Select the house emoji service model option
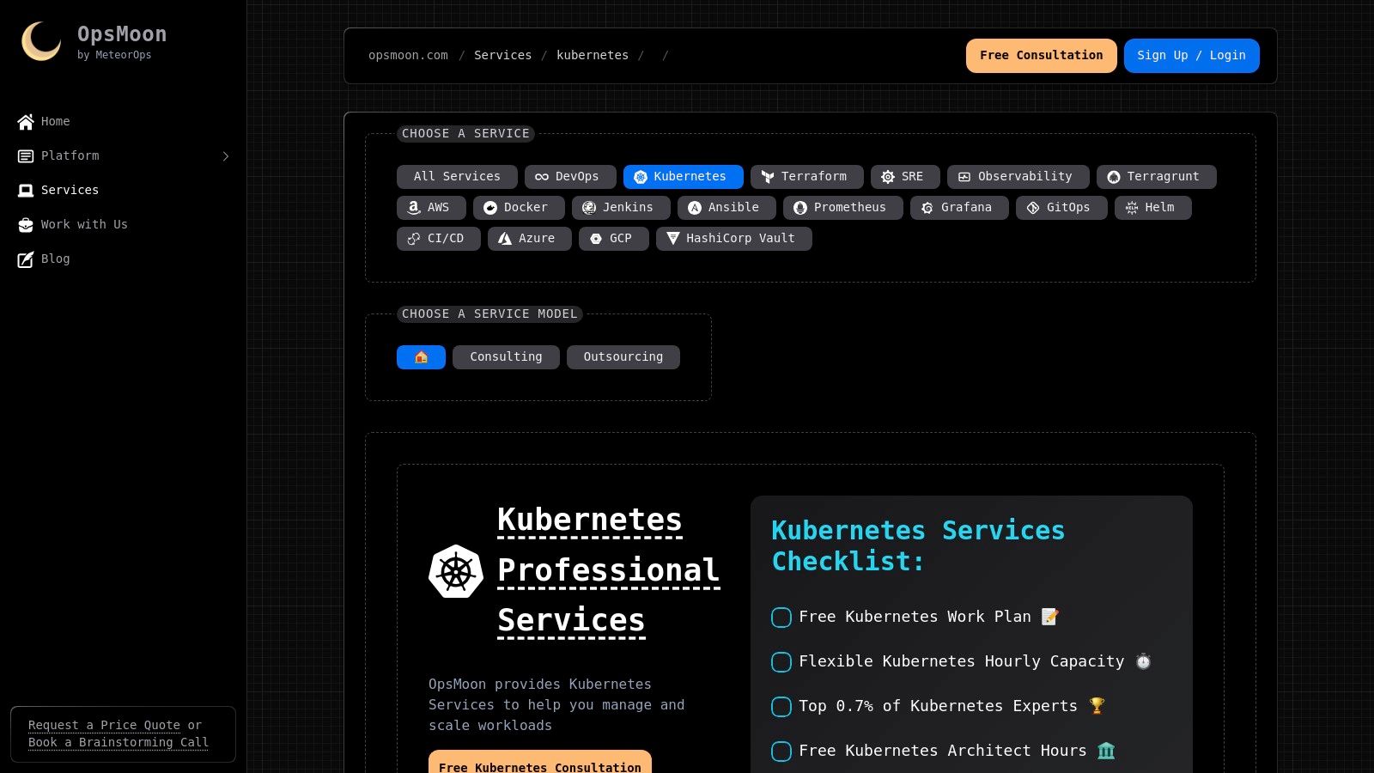 point(421,356)
